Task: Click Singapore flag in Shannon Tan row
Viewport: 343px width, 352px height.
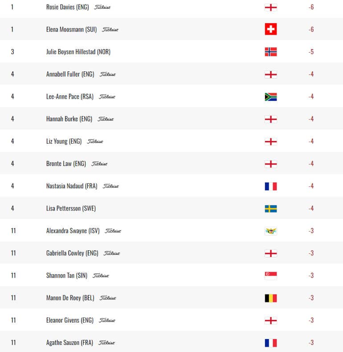Action: pyautogui.click(x=270, y=275)
